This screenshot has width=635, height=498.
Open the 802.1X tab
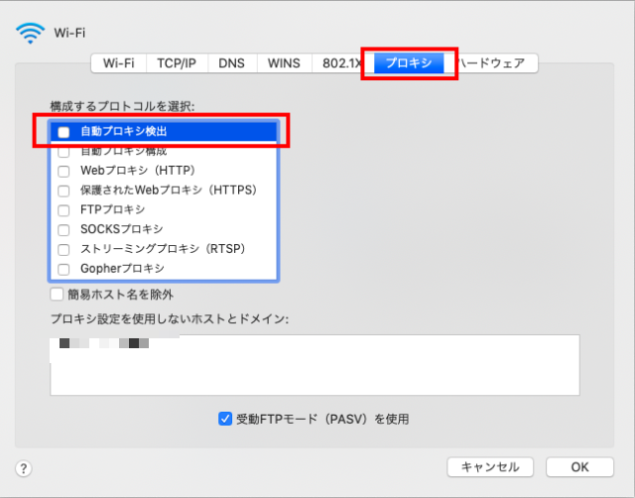[x=339, y=62]
